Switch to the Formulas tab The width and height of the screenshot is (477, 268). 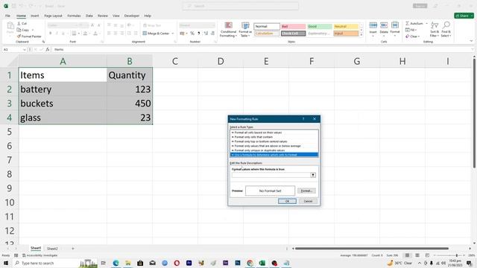click(x=74, y=16)
